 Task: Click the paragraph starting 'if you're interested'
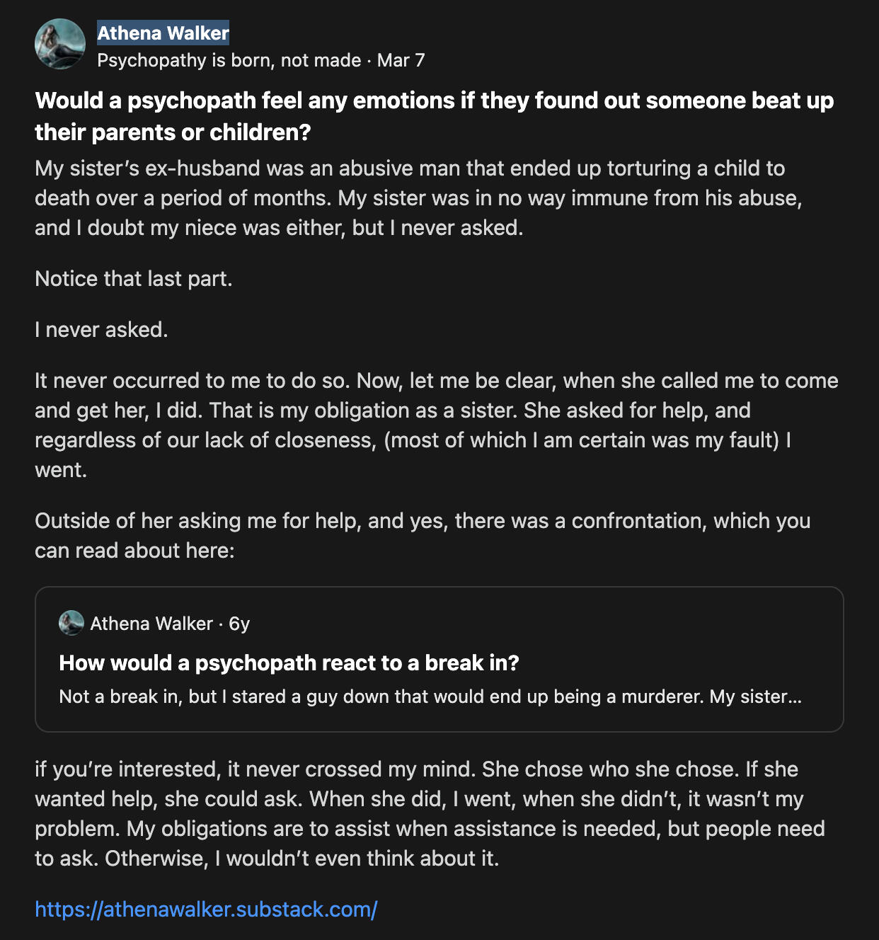pyautogui.click(x=430, y=814)
